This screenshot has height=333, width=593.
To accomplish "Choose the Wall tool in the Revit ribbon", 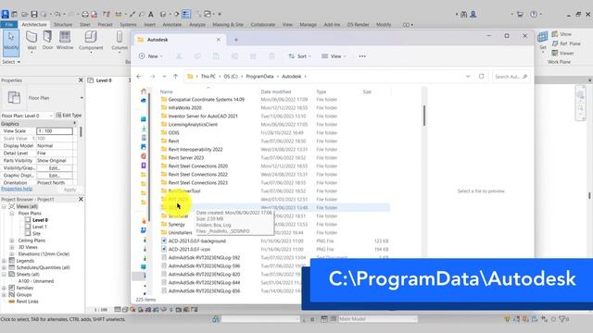I will (x=32, y=41).
